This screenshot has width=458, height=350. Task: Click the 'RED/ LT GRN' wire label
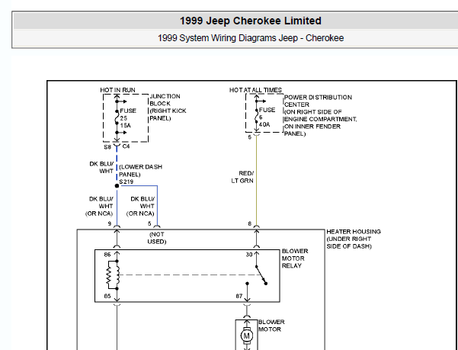point(242,177)
